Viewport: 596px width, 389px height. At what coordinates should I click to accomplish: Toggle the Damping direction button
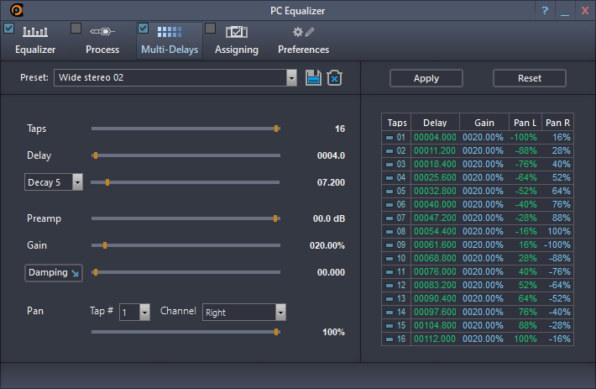tap(54, 273)
